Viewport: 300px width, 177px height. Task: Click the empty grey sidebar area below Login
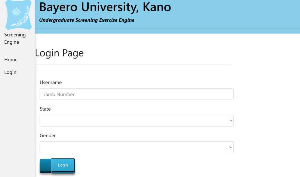[x=17, y=120]
